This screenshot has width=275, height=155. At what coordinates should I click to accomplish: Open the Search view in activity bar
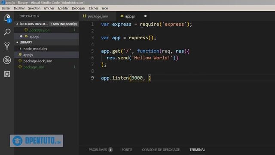pyautogui.click(x=7, y=32)
